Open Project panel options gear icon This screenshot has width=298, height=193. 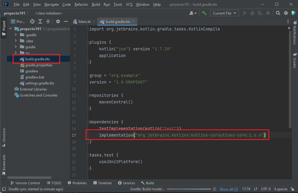click(x=58, y=22)
